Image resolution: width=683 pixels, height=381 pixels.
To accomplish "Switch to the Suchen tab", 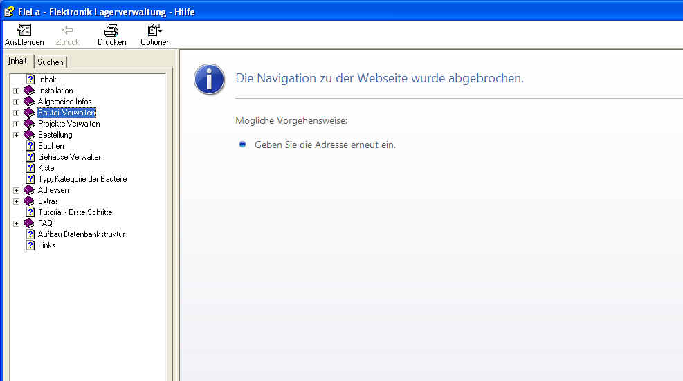I will (x=50, y=62).
